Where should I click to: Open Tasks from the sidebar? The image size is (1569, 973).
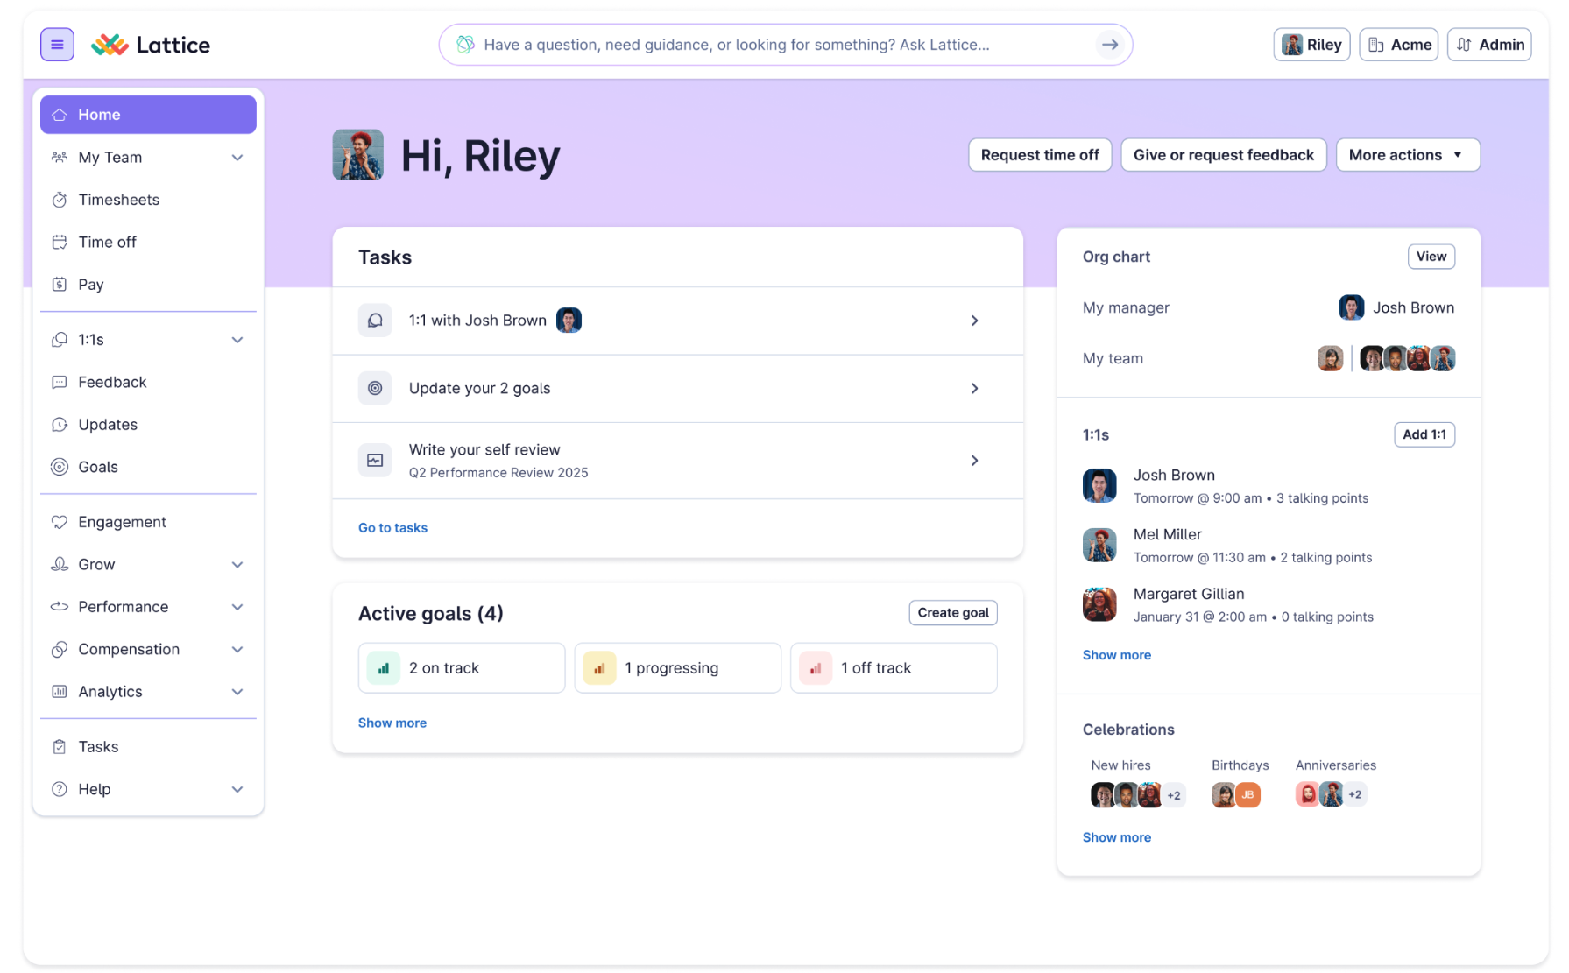pyautogui.click(x=148, y=746)
